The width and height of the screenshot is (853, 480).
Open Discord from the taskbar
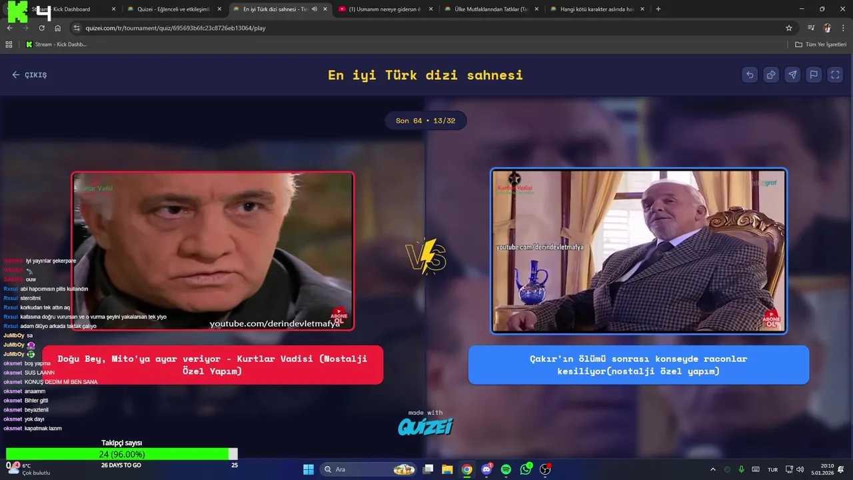(486, 469)
